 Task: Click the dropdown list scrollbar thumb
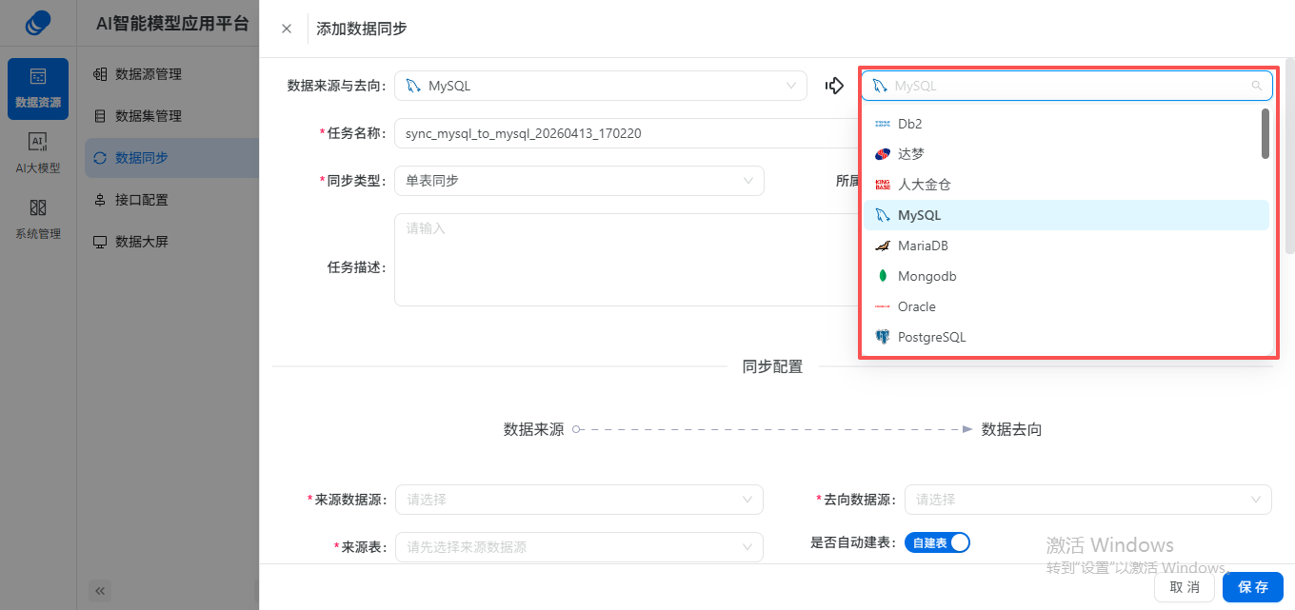(x=1265, y=133)
